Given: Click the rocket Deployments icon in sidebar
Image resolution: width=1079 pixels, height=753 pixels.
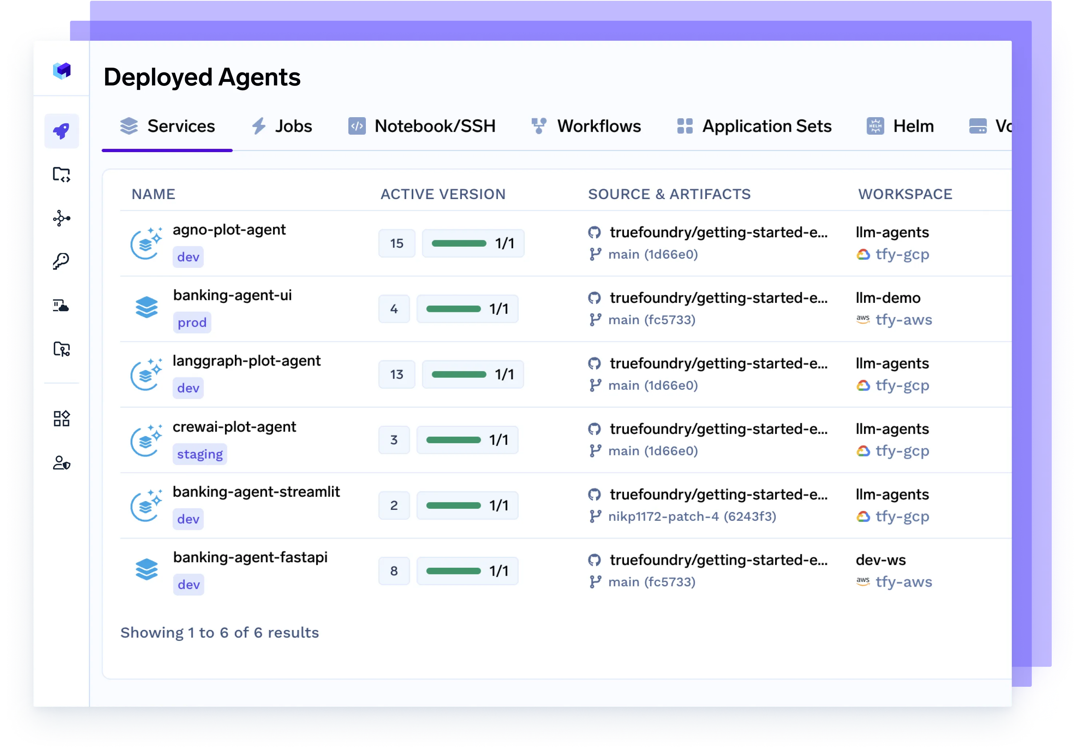Looking at the screenshot, I should coord(61,131).
